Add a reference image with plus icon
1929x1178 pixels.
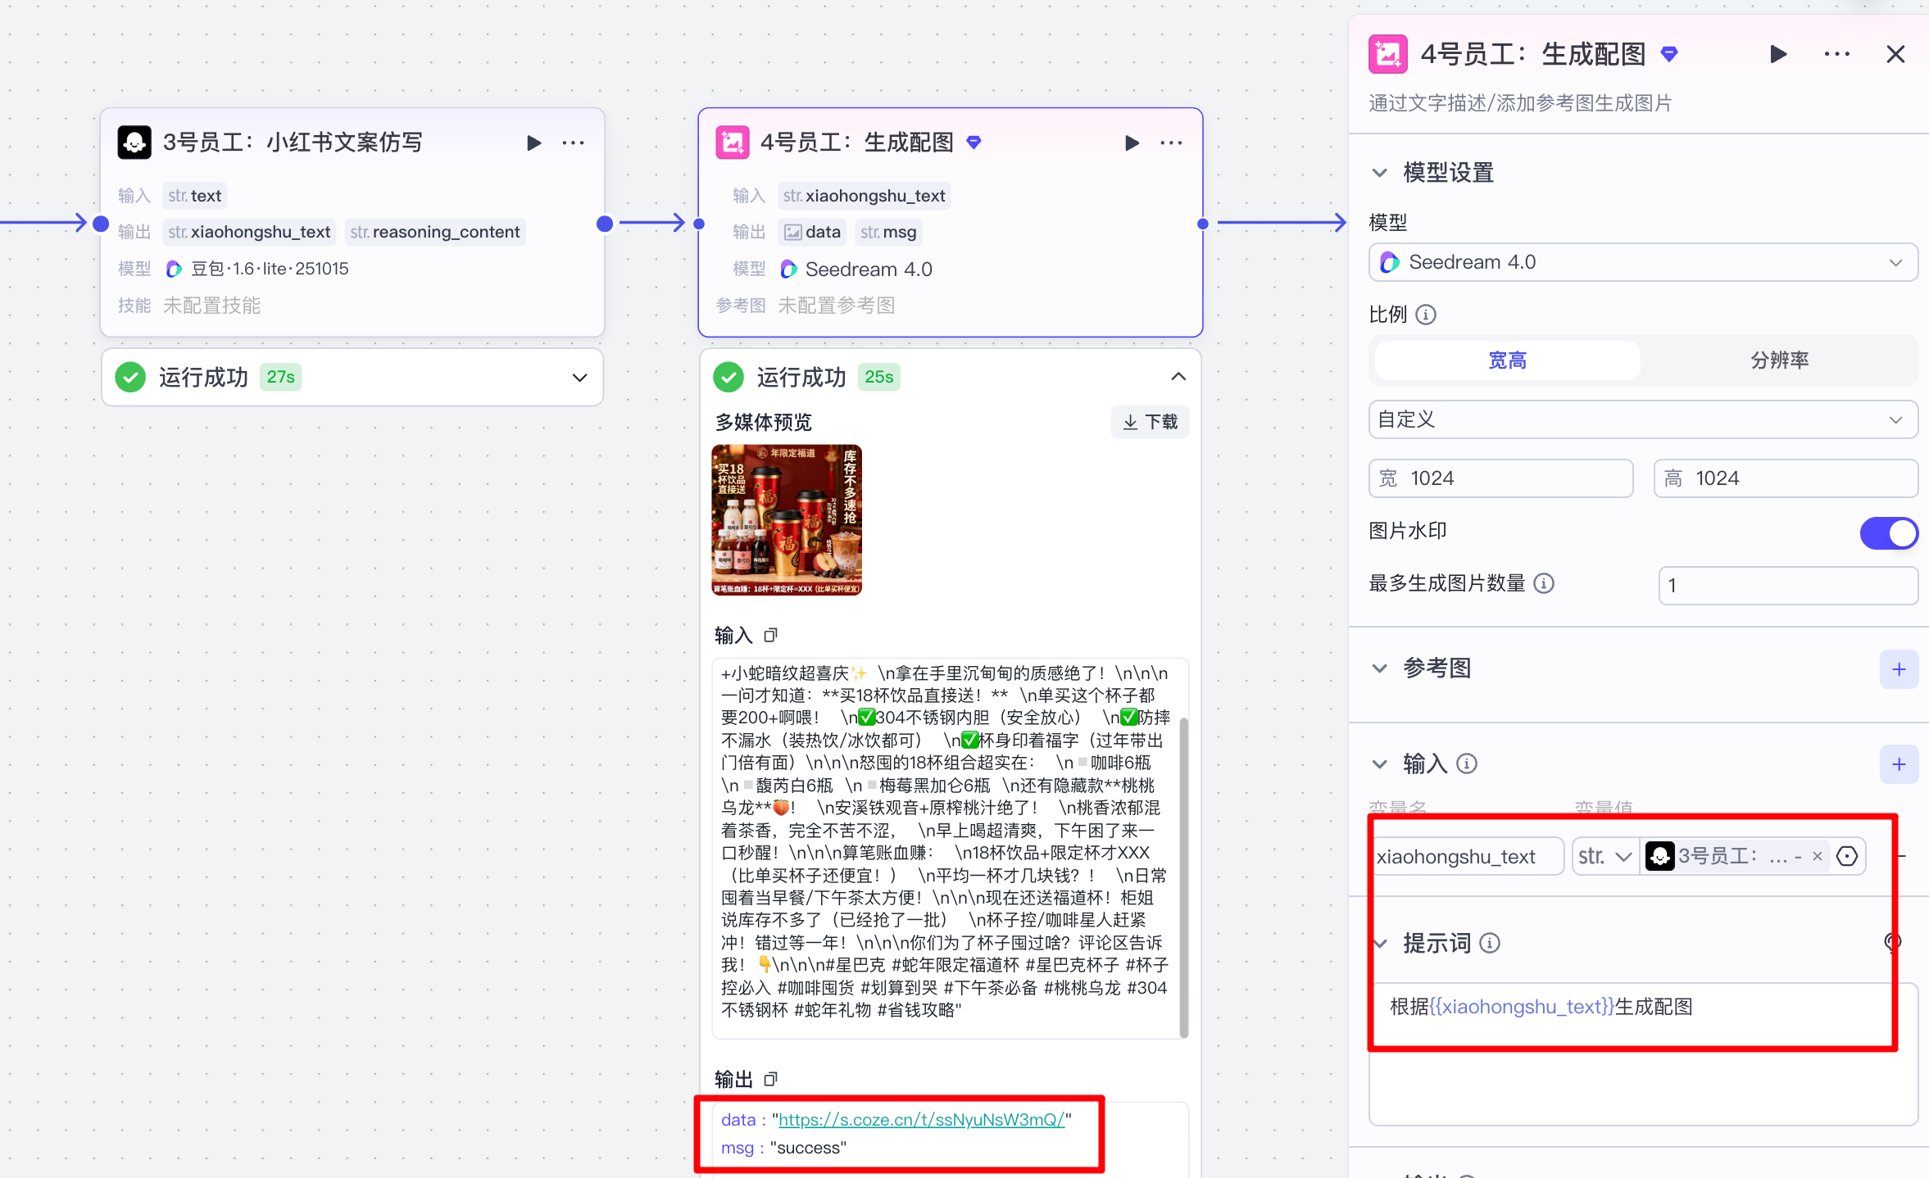[1898, 669]
